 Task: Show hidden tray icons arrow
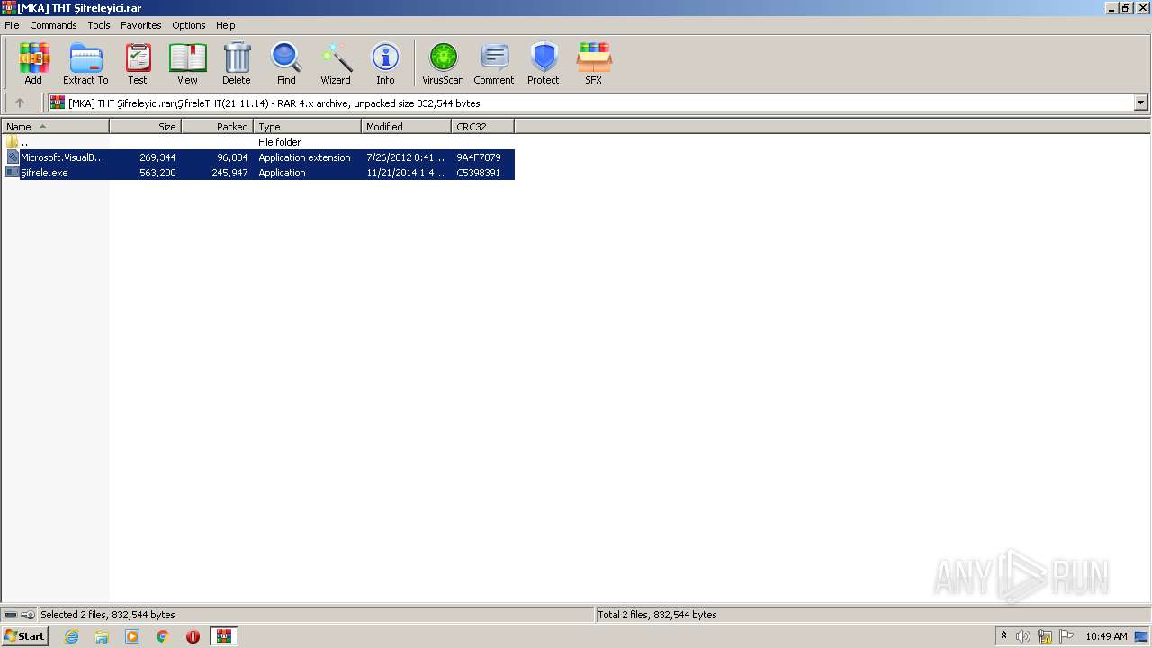(1003, 635)
